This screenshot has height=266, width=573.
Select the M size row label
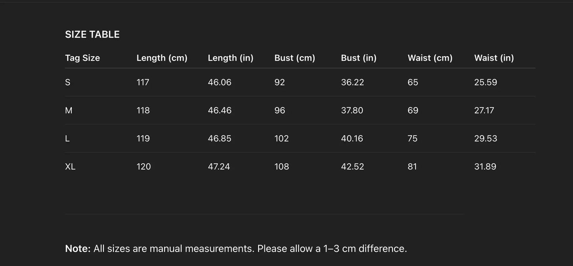[69, 111]
